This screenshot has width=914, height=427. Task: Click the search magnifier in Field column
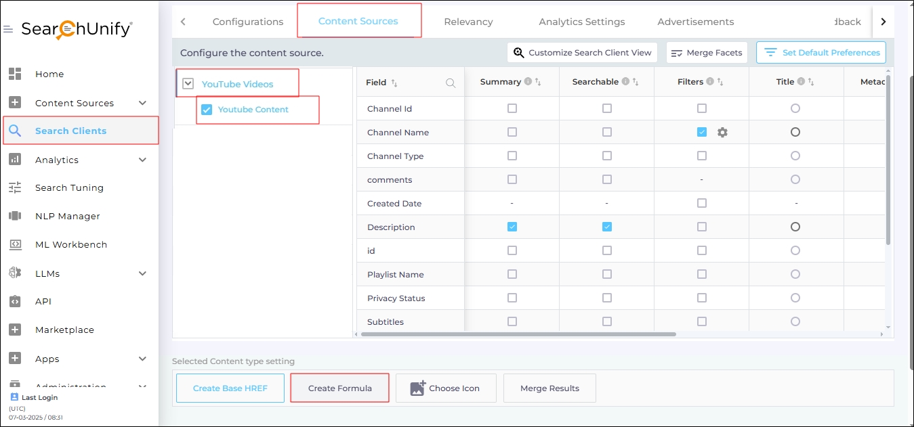pyautogui.click(x=451, y=83)
